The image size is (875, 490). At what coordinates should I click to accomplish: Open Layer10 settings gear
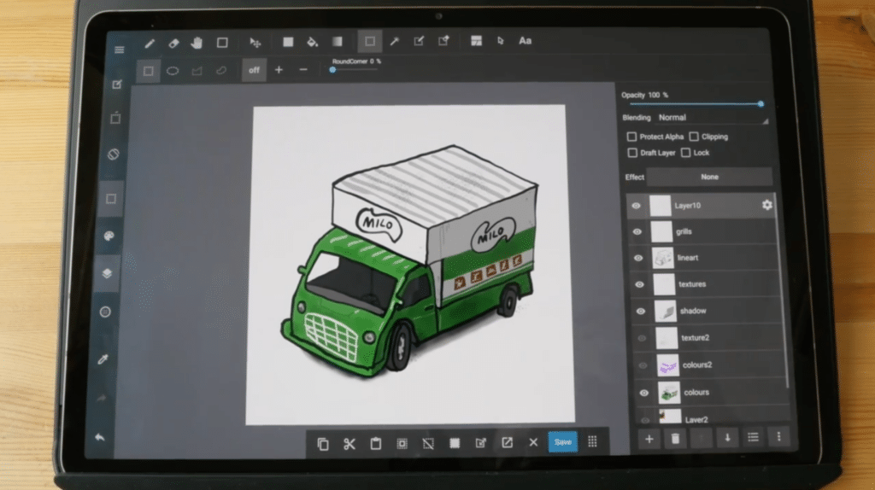coord(767,205)
